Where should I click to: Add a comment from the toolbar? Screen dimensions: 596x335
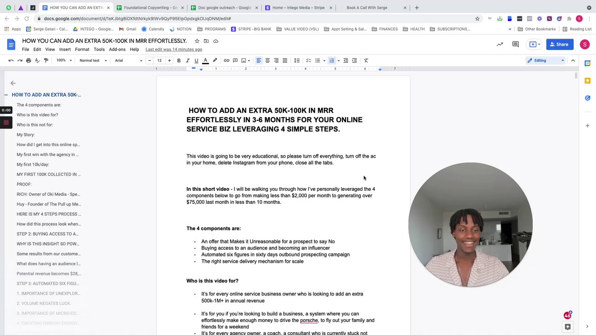(x=235, y=60)
